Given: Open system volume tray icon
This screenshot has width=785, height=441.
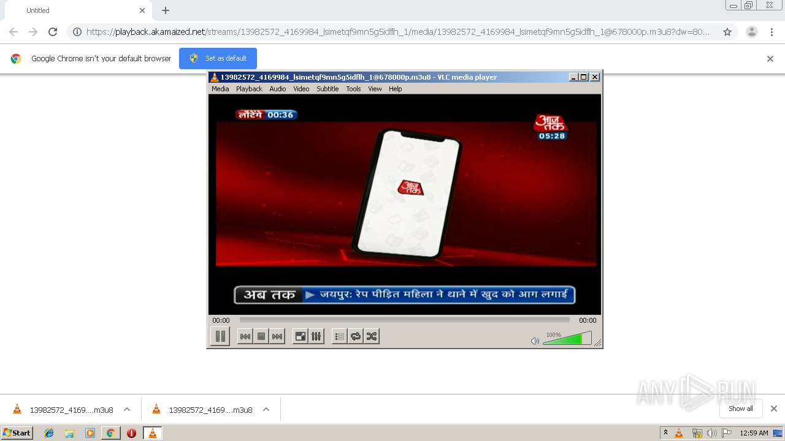Looking at the screenshot, I should click(712, 433).
